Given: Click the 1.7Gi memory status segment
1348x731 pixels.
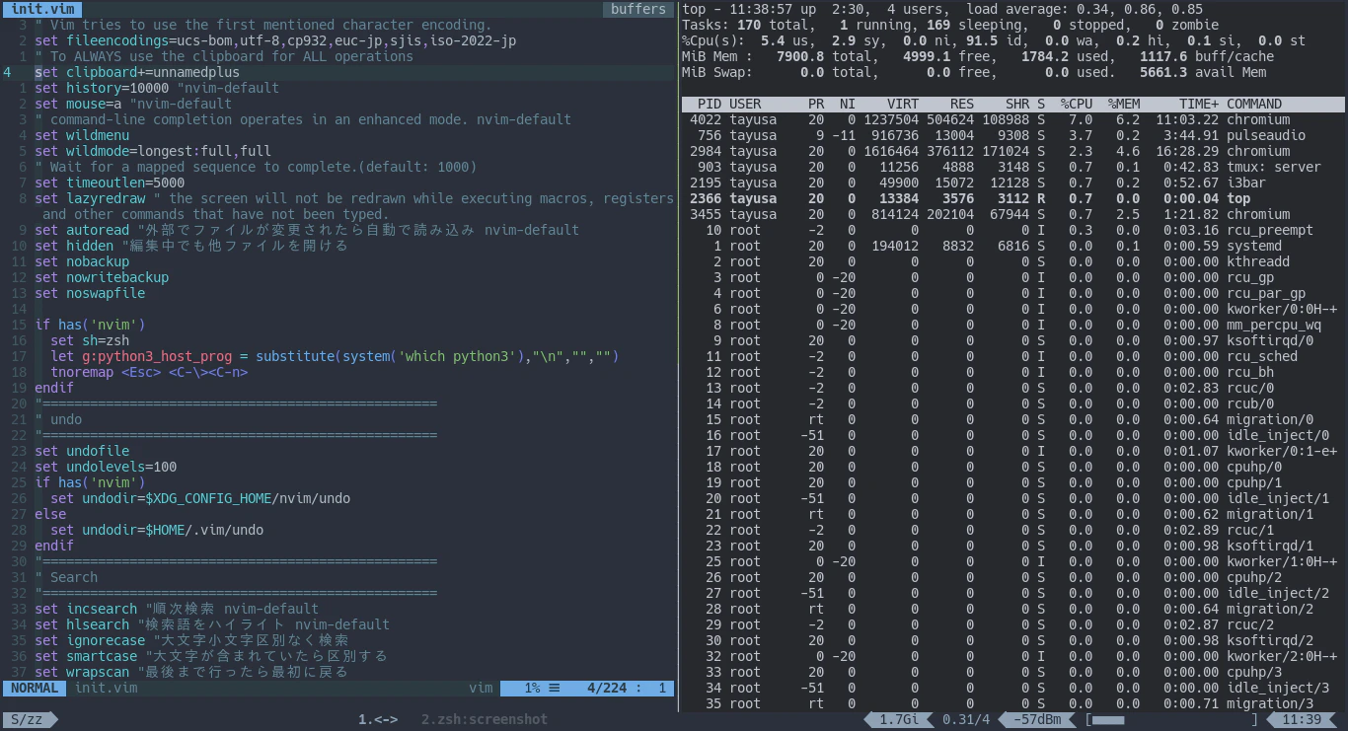Looking at the screenshot, I should 899,719.
